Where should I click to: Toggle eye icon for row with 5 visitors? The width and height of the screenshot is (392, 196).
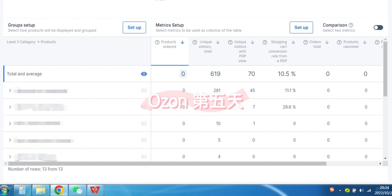[144, 140]
